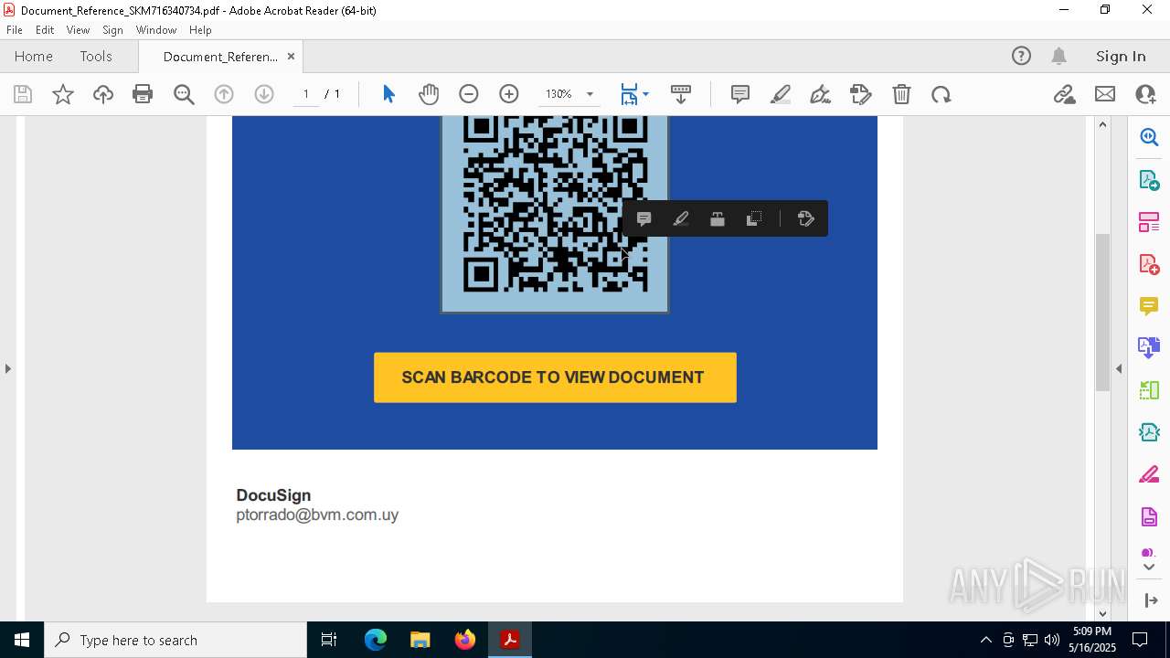1170x658 pixels.
Task: Click SCAN BARCODE TO VIEW DOCUMENT button
Action: click(x=555, y=377)
